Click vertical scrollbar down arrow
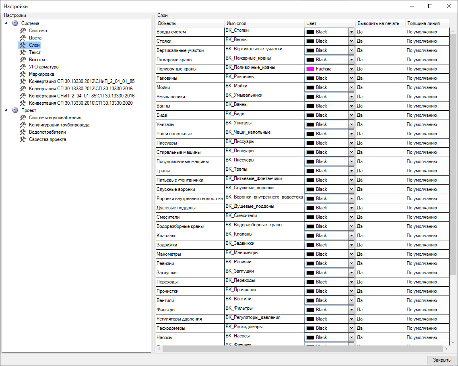Screen dimensions: 458x366 click(x=453, y=342)
